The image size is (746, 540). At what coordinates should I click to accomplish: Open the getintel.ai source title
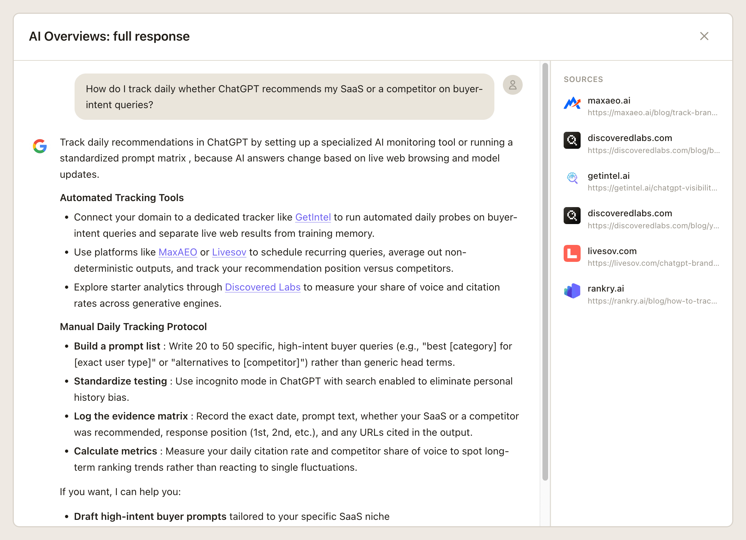609,176
